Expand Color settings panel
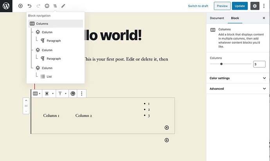 tap(238, 78)
